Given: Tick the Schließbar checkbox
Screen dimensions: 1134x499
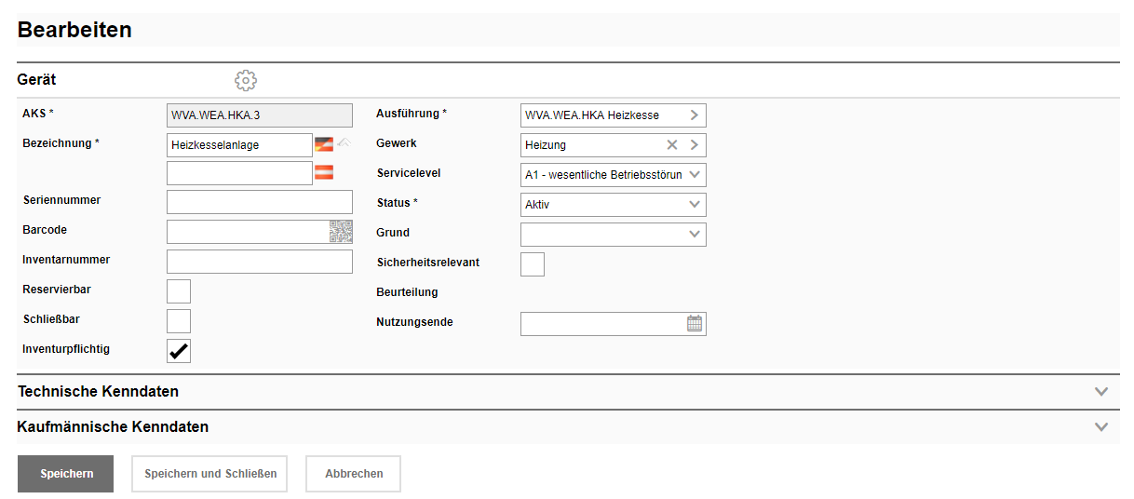Looking at the screenshot, I should tap(179, 321).
